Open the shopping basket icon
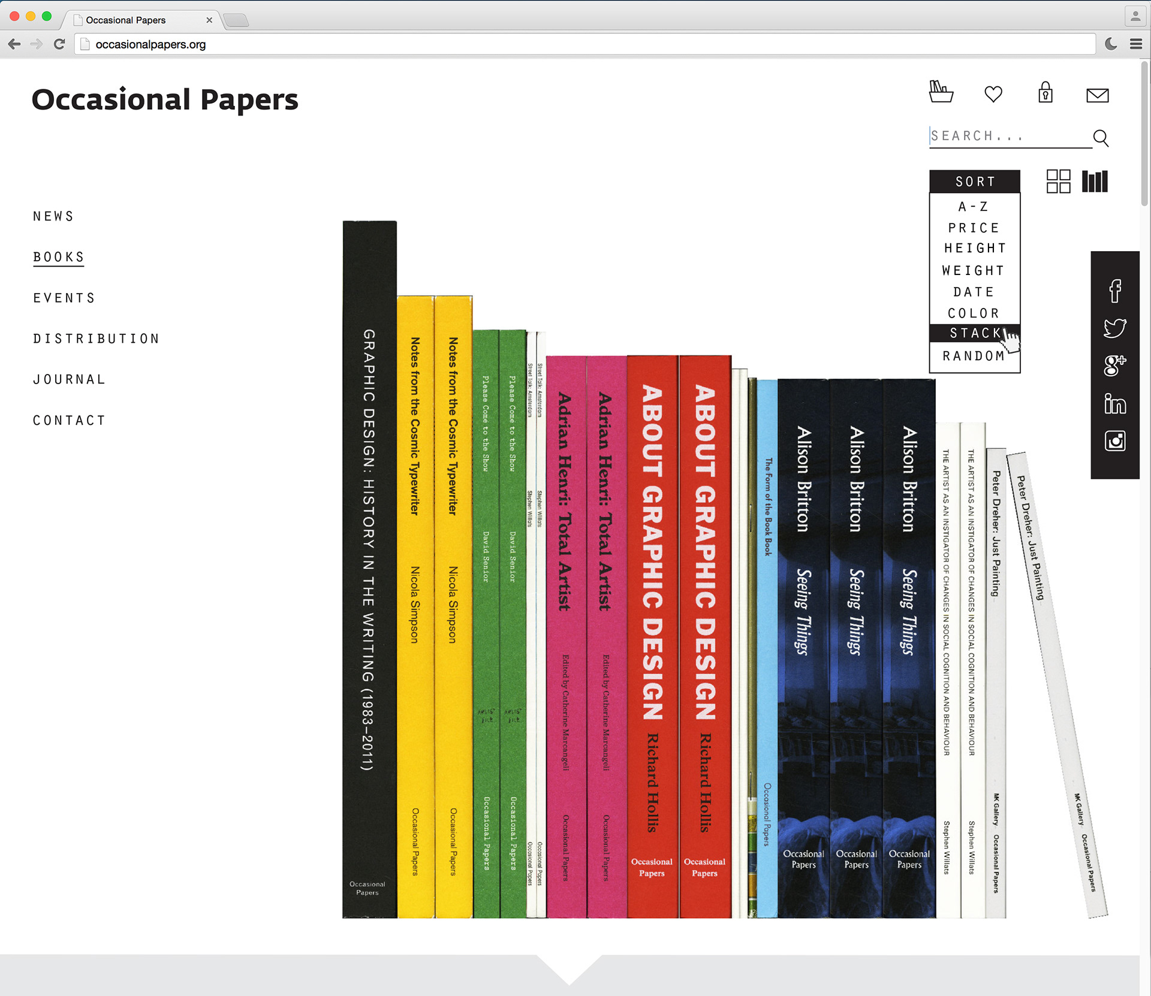Image resolution: width=1151 pixels, height=996 pixels. [941, 92]
